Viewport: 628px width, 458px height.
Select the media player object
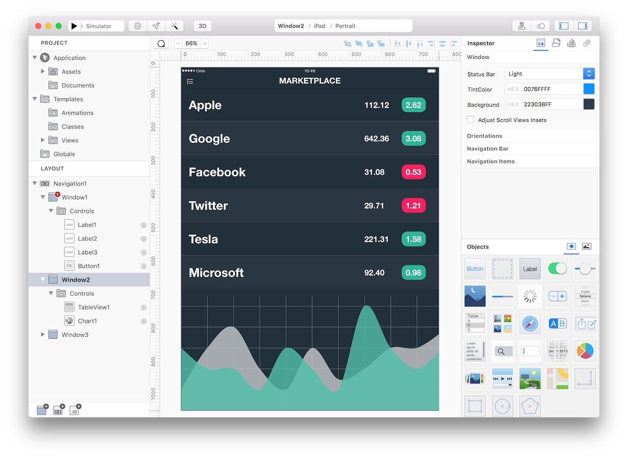[x=503, y=378]
